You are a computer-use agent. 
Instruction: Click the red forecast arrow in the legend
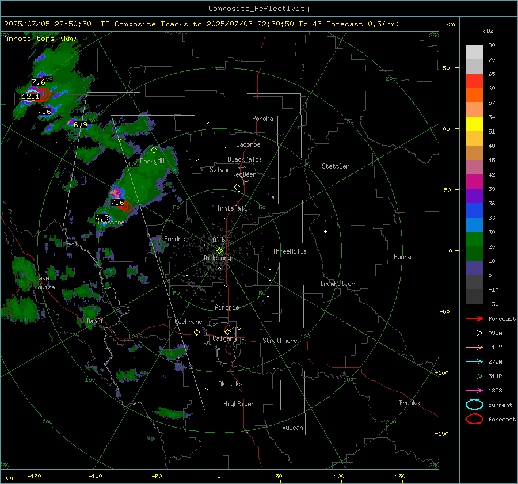(x=474, y=318)
